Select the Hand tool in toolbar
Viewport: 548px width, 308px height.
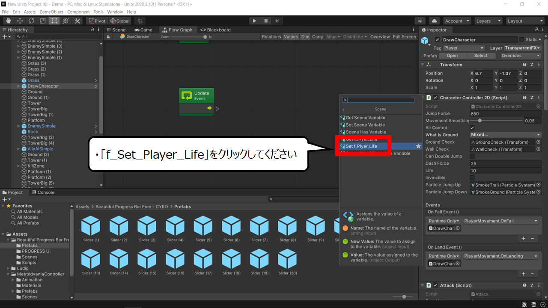[9, 21]
